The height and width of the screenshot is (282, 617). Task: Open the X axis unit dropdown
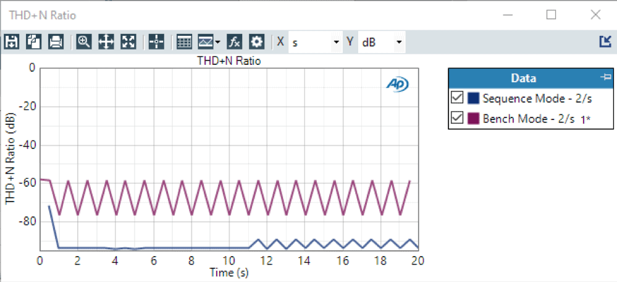[x=336, y=43]
